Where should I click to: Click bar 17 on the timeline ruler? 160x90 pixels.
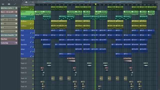pos(52,5)
